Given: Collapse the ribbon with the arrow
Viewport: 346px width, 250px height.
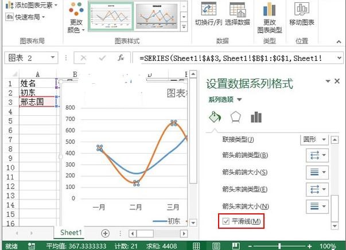Looking at the screenshot, I should tap(339, 41).
